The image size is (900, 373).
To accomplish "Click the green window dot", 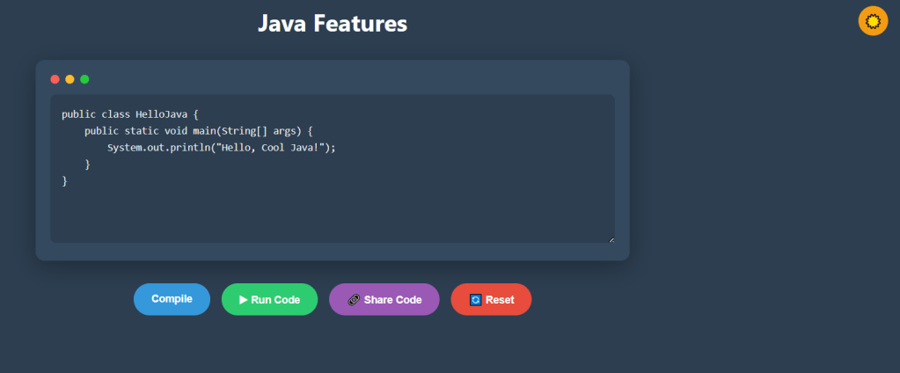I will [x=84, y=79].
